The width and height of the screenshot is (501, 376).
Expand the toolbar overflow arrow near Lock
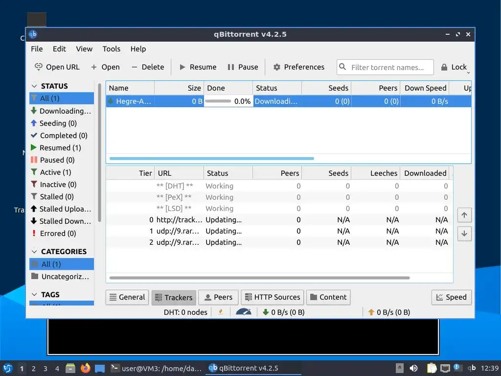click(468, 73)
